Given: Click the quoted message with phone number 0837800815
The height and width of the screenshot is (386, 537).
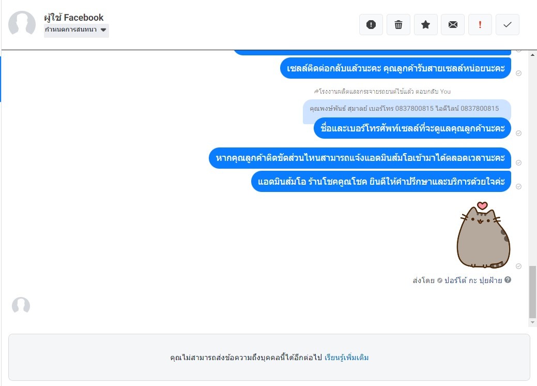Looking at the screenshot, I should click(404, 108).
